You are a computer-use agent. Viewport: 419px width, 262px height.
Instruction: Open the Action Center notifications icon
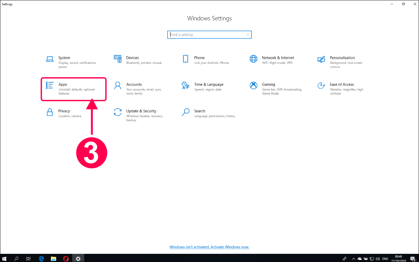click(x=412, y=258)
